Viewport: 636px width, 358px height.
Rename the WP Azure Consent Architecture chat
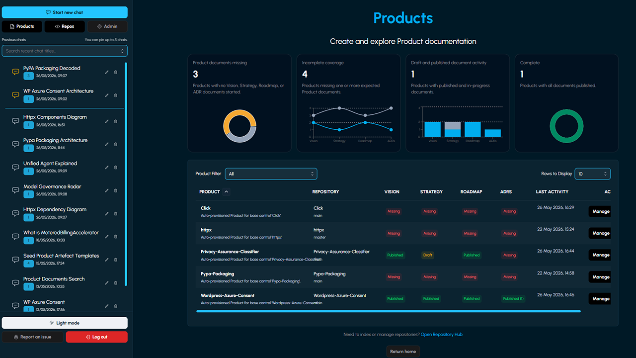(107, 95)
